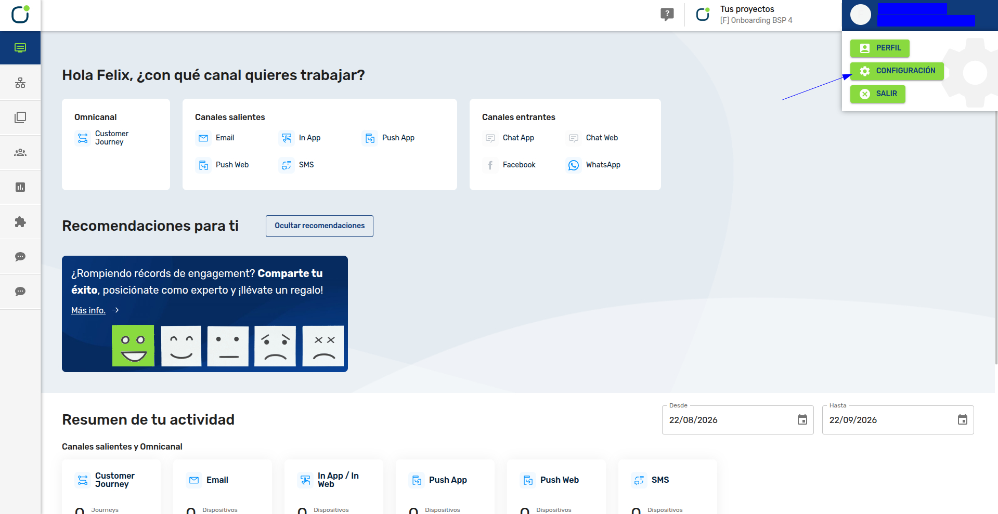Open the Desde date calendar icon

802,420
